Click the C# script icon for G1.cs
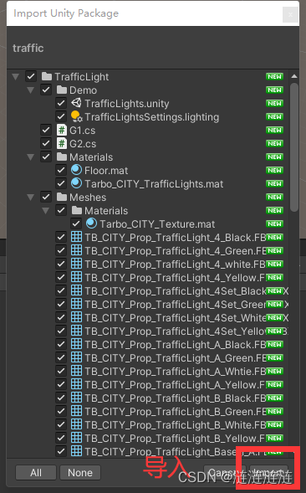 pos(62,130)
